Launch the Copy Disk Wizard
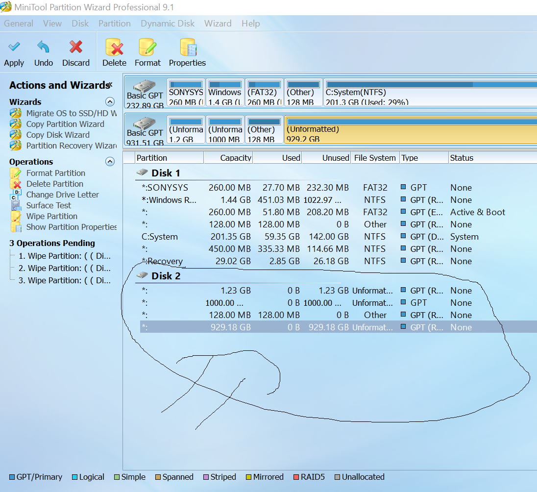 click(50, 135)
